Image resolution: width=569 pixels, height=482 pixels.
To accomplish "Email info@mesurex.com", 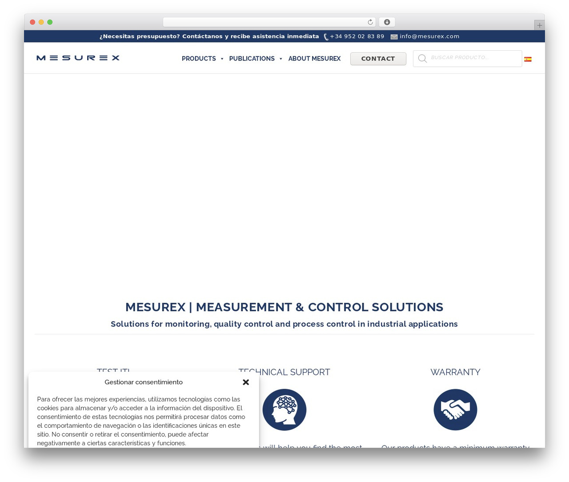I will coord(429,36).
